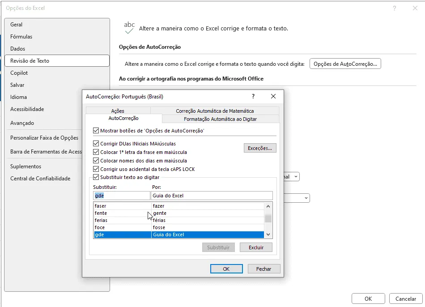Click the list scroll down arrow

tap(268, 235)
